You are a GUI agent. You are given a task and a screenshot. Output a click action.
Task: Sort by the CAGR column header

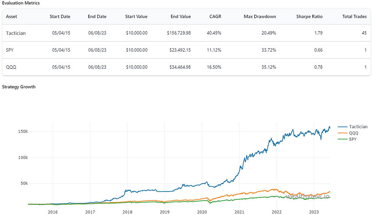[215, 17]
